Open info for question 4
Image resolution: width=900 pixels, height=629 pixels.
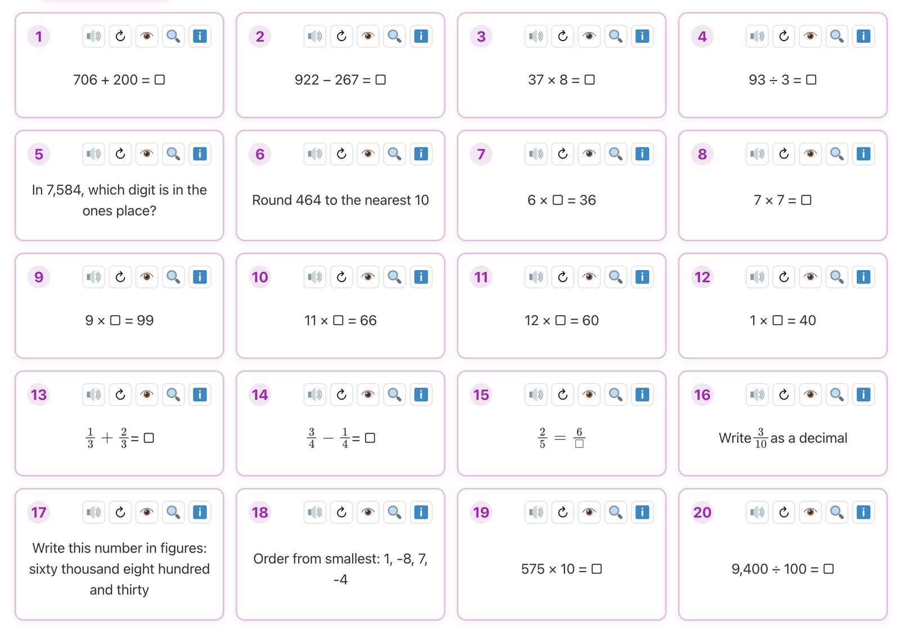(863, 37)
